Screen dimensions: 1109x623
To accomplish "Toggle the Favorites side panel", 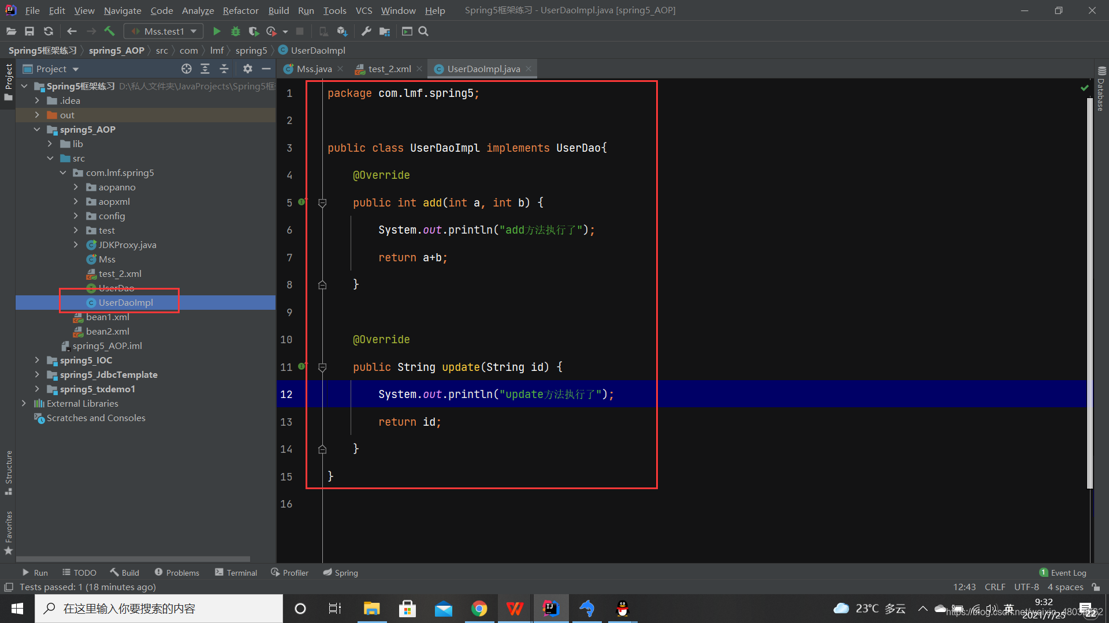I will (x=8, y=532).
